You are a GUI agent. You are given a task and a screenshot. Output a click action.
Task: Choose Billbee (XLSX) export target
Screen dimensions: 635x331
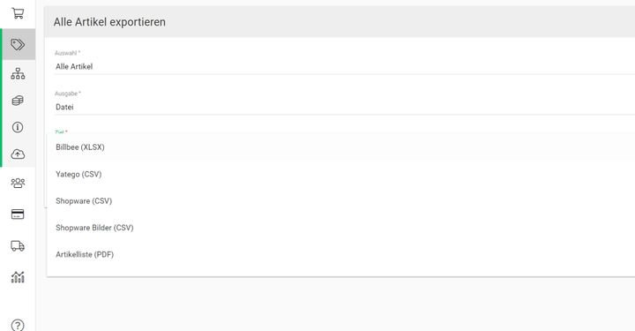pos(341,147)
